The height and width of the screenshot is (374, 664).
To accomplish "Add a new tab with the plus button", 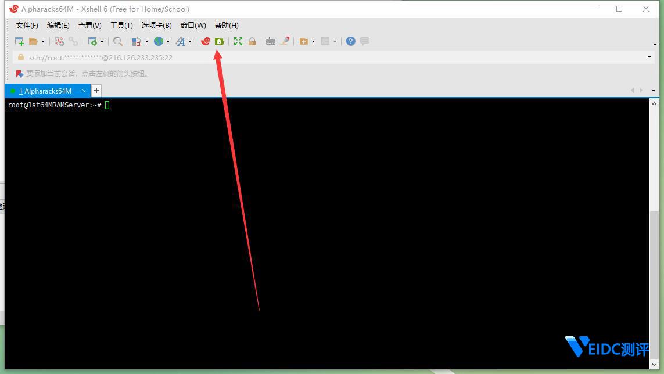I will pos(96,91).
